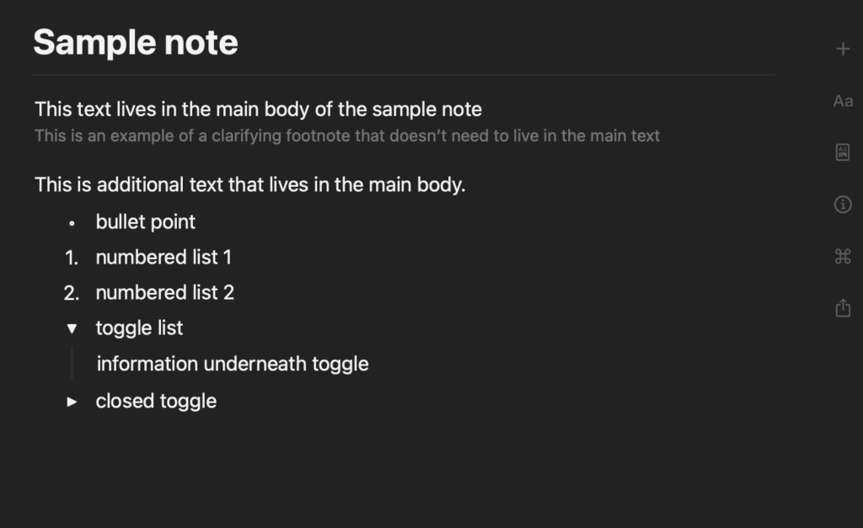863x528 pixels.
Task: View note information via the info icon
Action: coord(842,204)
